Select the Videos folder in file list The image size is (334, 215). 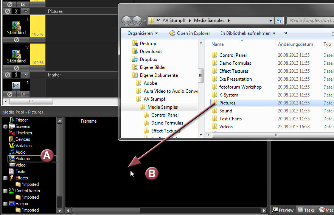(226, 127)
